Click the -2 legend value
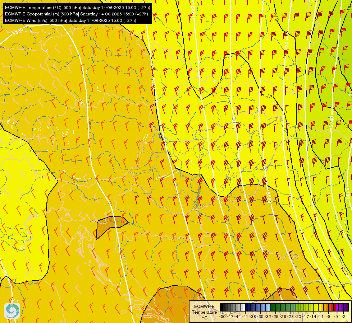The height and width of the screenshot is (323, 352). point(343,317)
